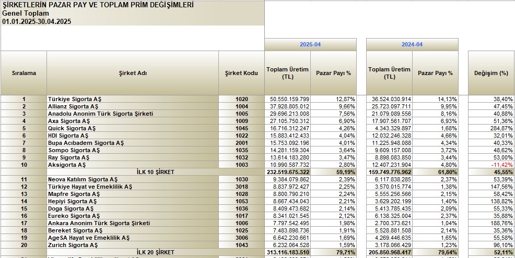Select the 'Zurich Sigorta AŞ' cell

click(x=133, y=245)
